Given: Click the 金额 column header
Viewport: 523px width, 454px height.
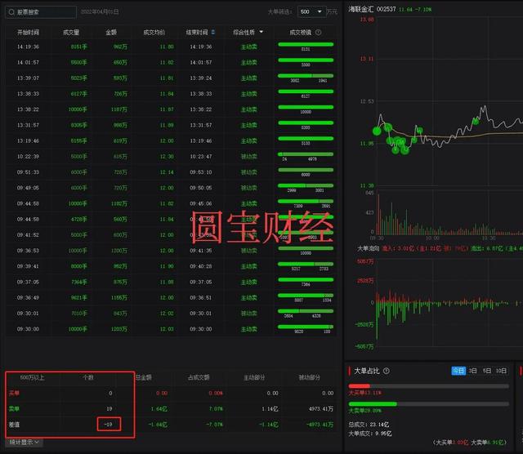Looking at the screenshot, I should [x=111, y=33].
